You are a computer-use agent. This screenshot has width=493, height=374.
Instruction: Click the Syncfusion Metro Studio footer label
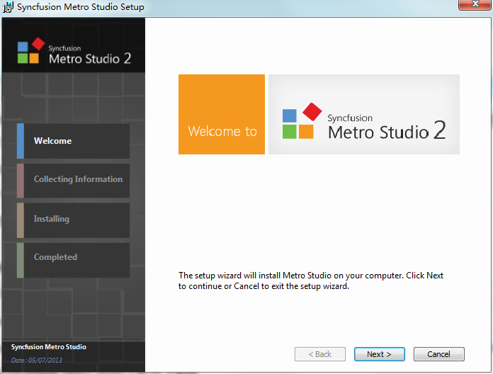point(49,347)
